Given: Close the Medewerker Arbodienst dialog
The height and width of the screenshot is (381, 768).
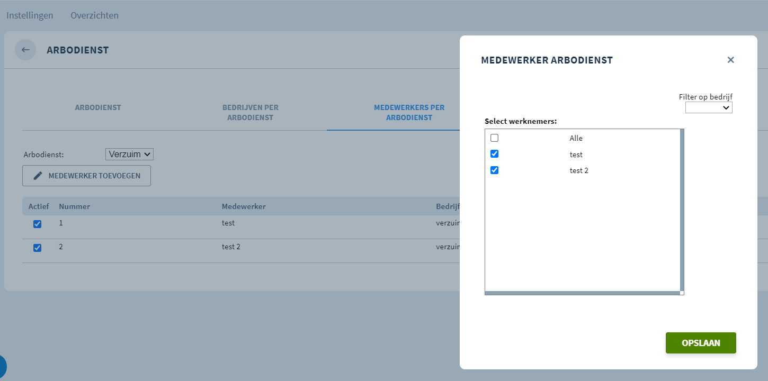Looking at the screenshot, I should (x=730, y=60).
